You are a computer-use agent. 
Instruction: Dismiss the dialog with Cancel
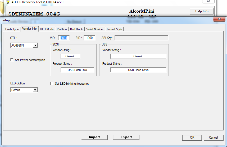tap(214, 137)
